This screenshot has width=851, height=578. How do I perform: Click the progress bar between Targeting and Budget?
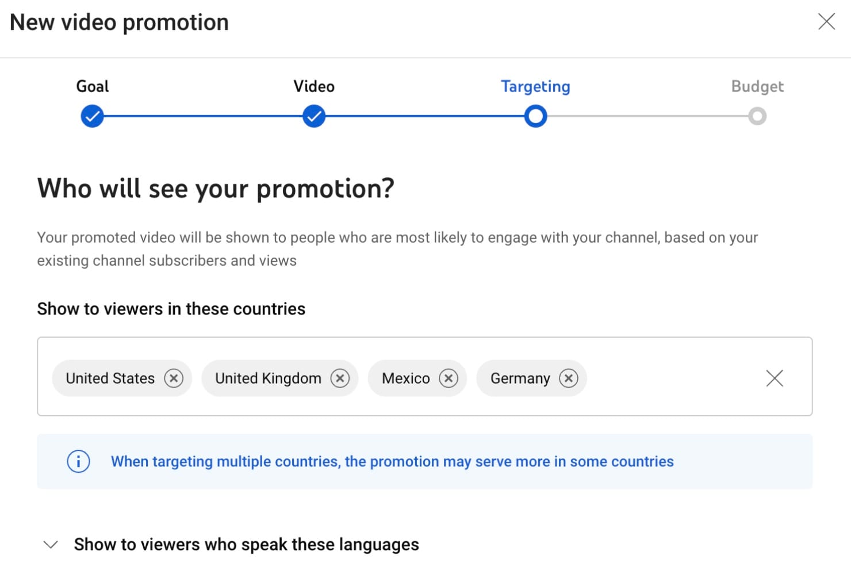(647, 116)
